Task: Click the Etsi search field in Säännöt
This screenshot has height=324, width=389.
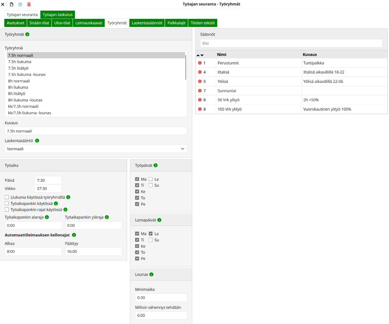Action: [x=291, y=43]
